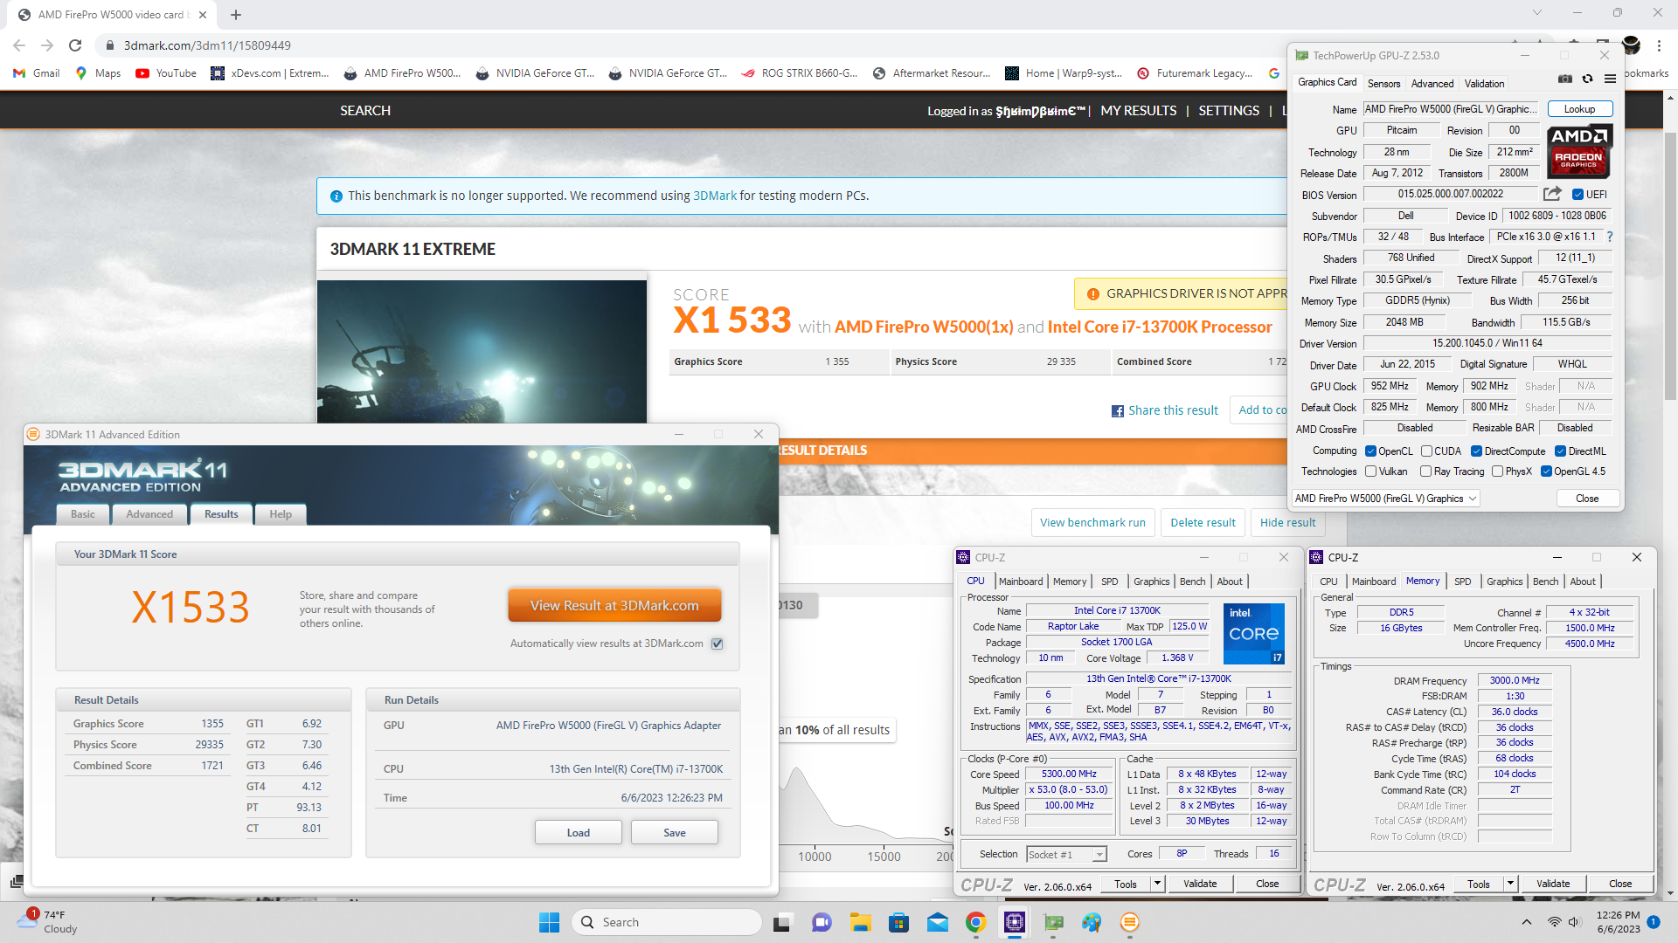Click the Load button in 3DMark 11

578,832
